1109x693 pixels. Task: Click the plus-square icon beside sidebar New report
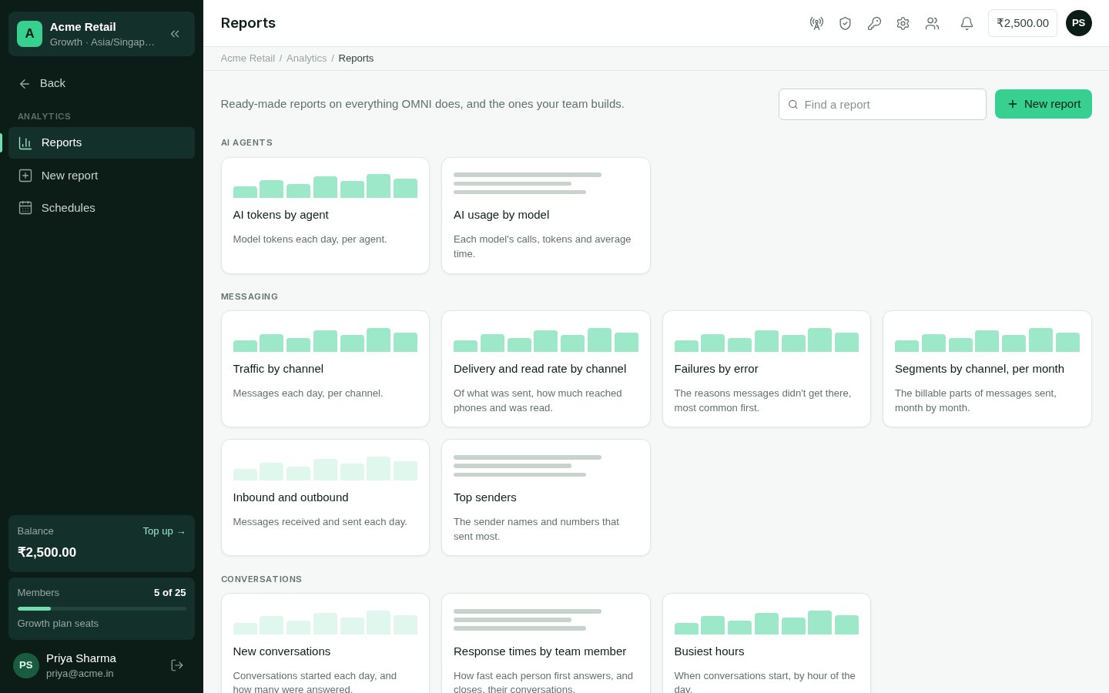(25, 176)
